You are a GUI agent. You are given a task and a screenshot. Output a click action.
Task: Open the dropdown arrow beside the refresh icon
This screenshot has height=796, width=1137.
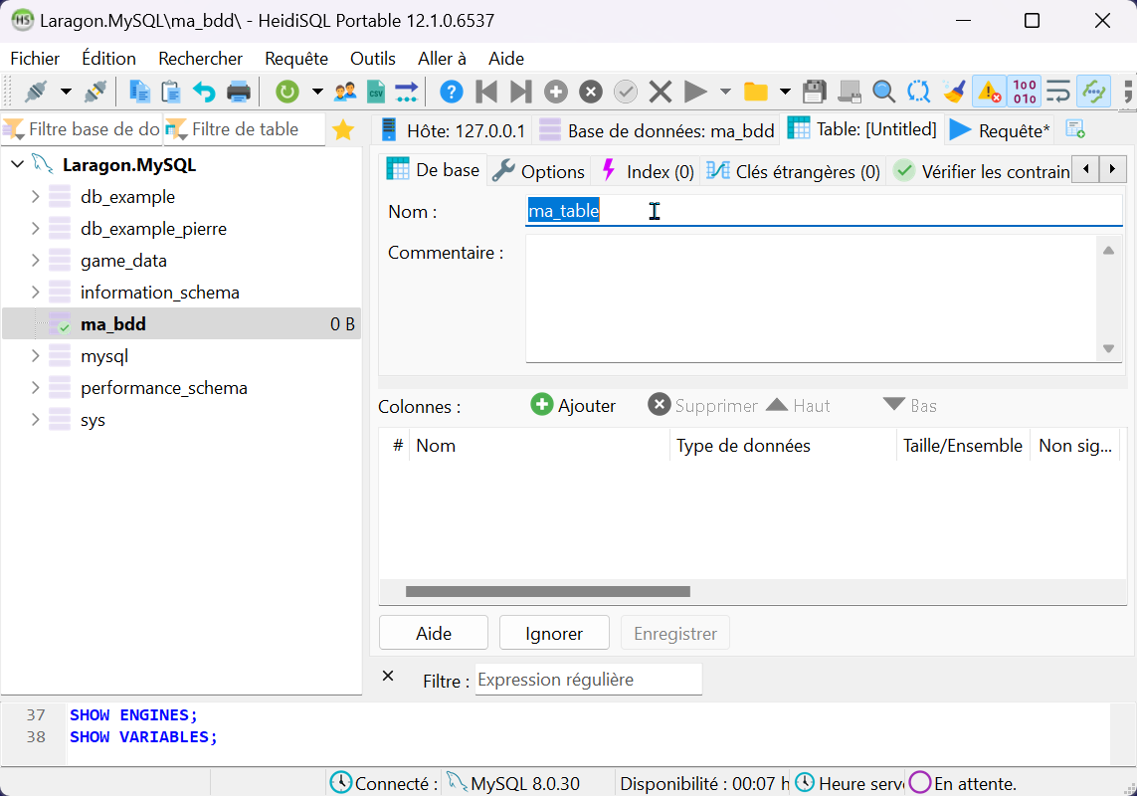[x=317, y=93]
